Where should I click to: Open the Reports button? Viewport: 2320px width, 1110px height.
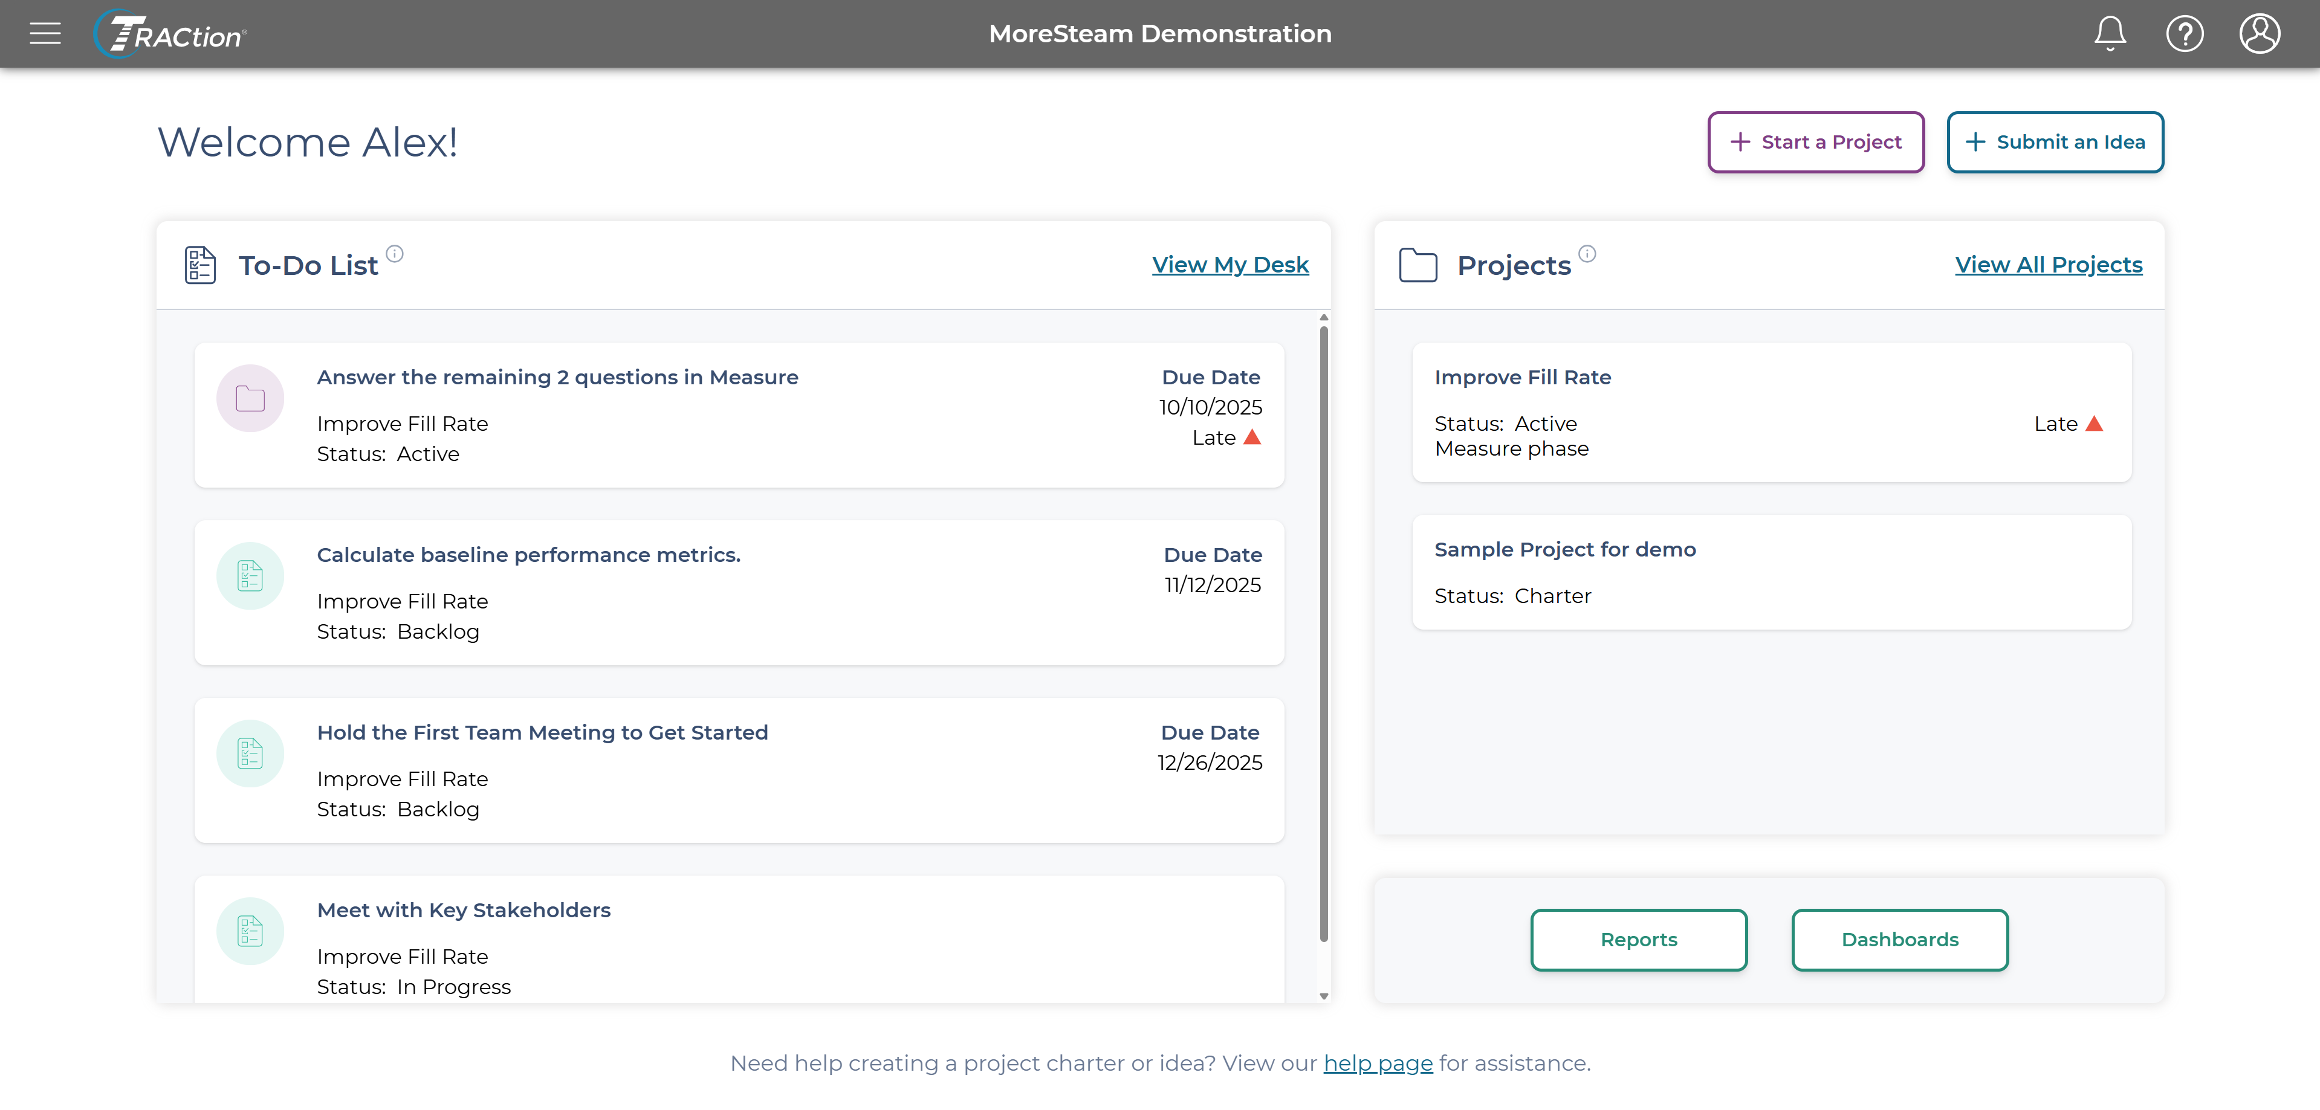(x=1639, y=939)
